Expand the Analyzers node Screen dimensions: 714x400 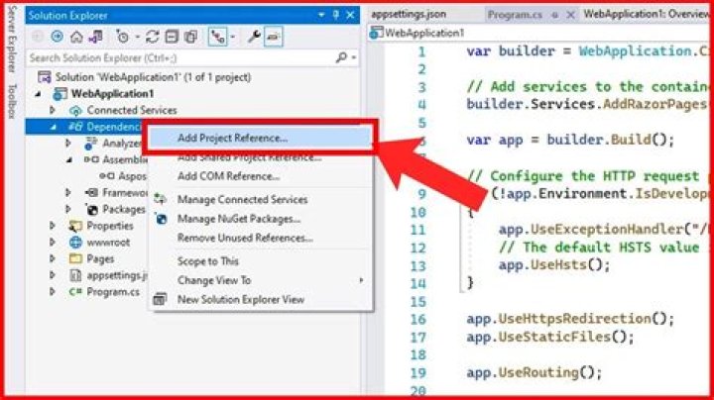point(67,144)
